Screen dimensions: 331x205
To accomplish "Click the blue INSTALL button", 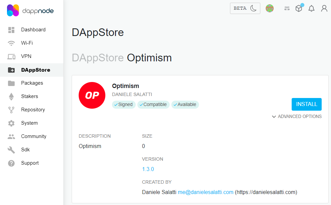I will coord(307,104).
